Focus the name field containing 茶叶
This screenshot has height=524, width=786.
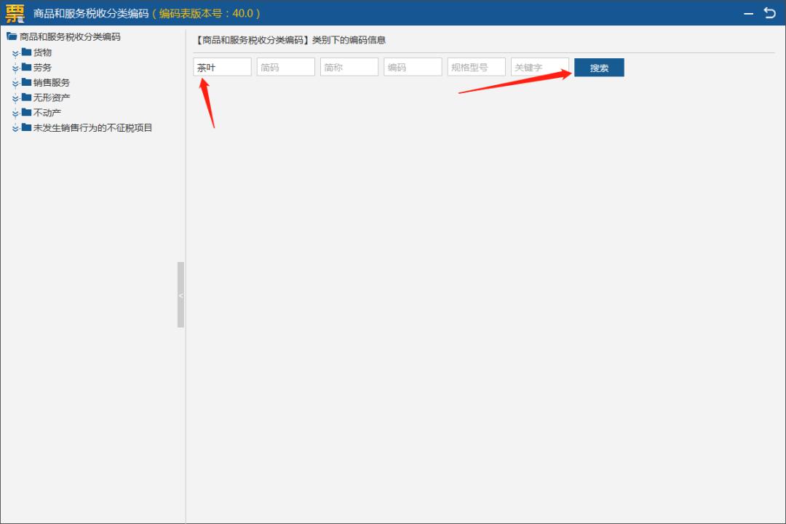pyautogui.click(x=222, y=67)
